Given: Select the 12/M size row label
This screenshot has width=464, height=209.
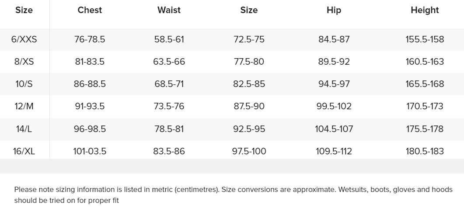Looking at the screenshot, I should click(24, 106).
